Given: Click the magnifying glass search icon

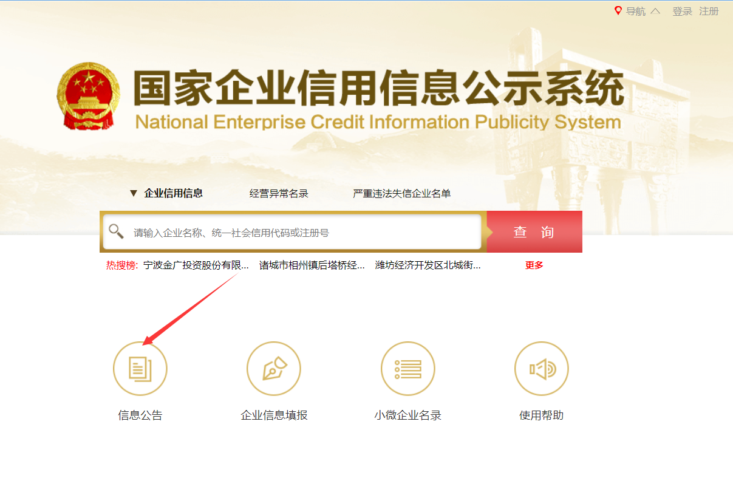Looking at the screenshot, I should pyautogui.click(x=116, y=231).
